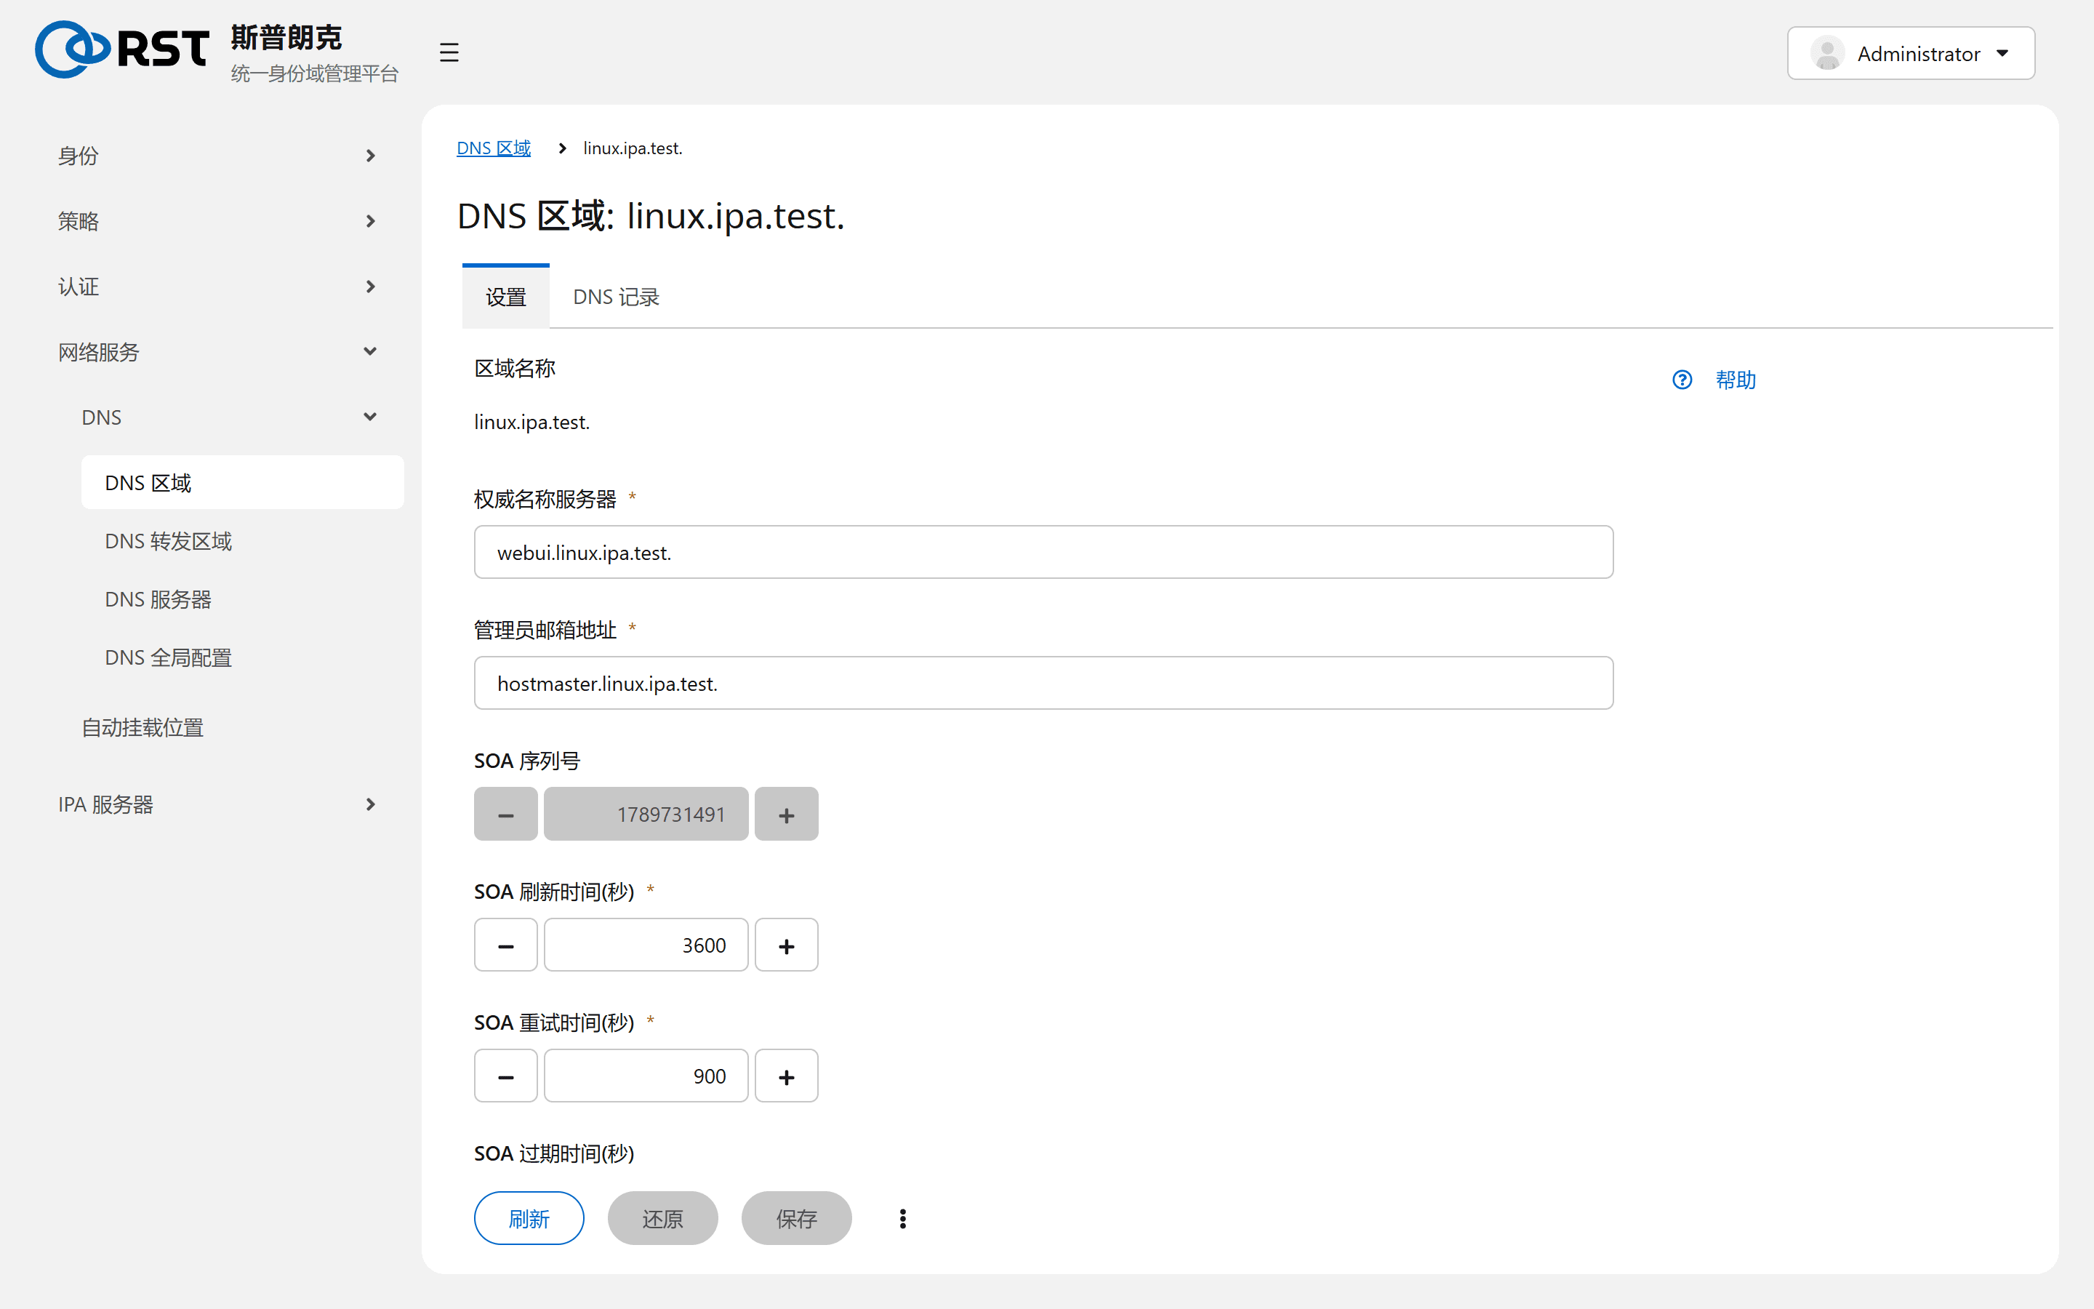Toggle the hamburger navigation menu icon
This screenshot has height=1309, width=2094.
click(448, 53)
